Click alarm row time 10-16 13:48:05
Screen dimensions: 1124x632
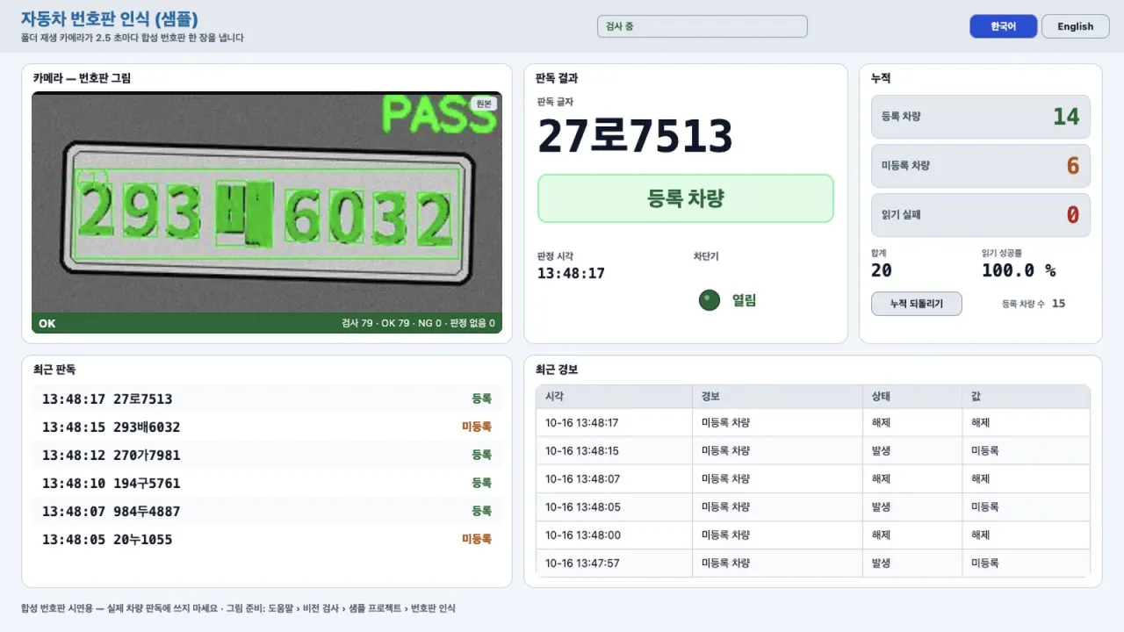(581, 506)
